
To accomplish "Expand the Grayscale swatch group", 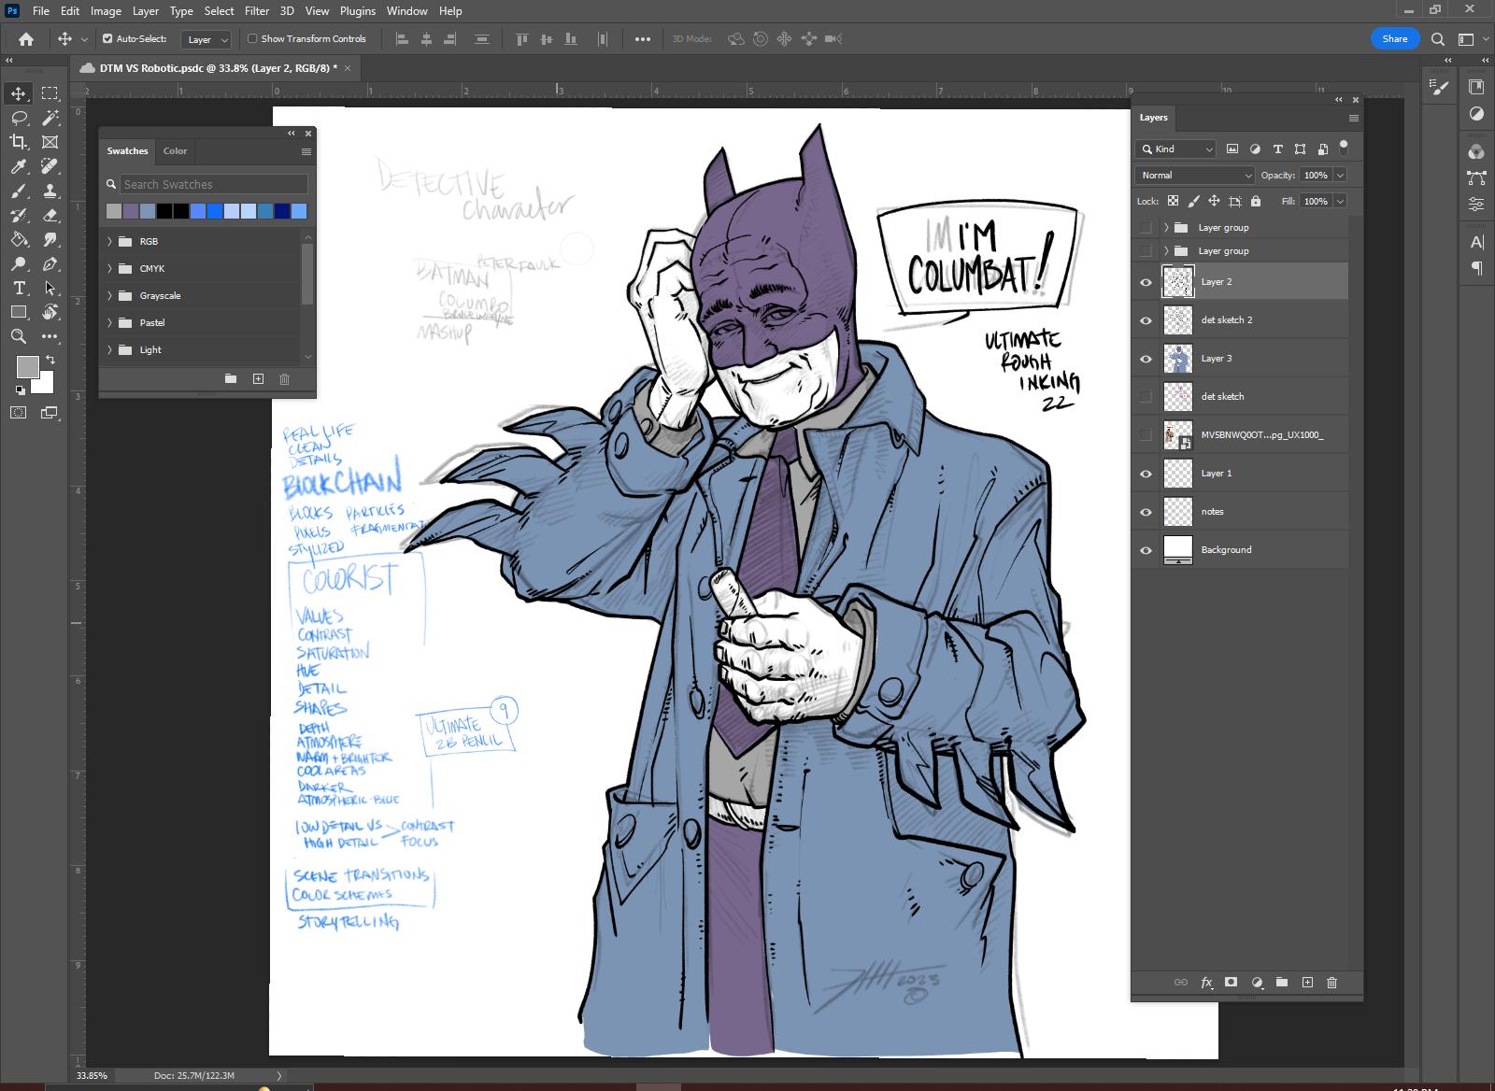I will pos(109,295).
